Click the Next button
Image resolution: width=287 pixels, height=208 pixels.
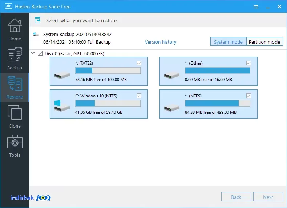click(268, 197)
